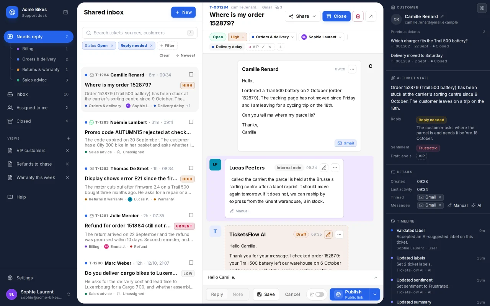Remove the Reply needed filter chip
490x306 pixels.
[x=151, y=46]
